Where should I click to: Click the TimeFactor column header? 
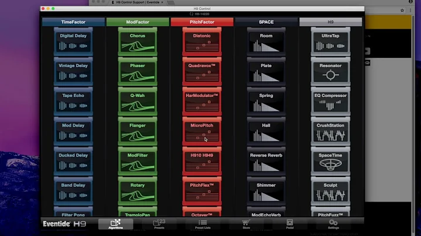[x=73, y=22]
